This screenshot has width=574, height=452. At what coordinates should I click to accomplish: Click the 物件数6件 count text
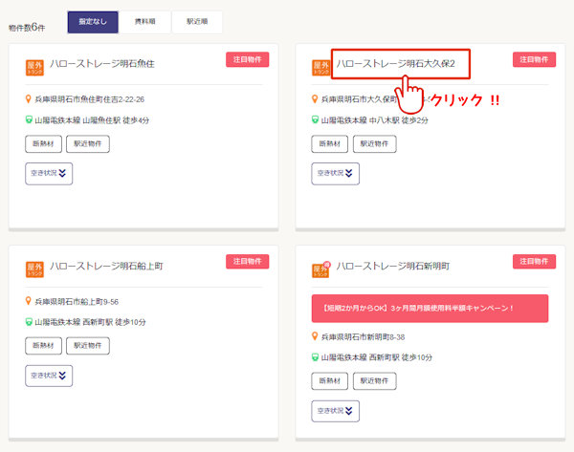tap(27, 27)
